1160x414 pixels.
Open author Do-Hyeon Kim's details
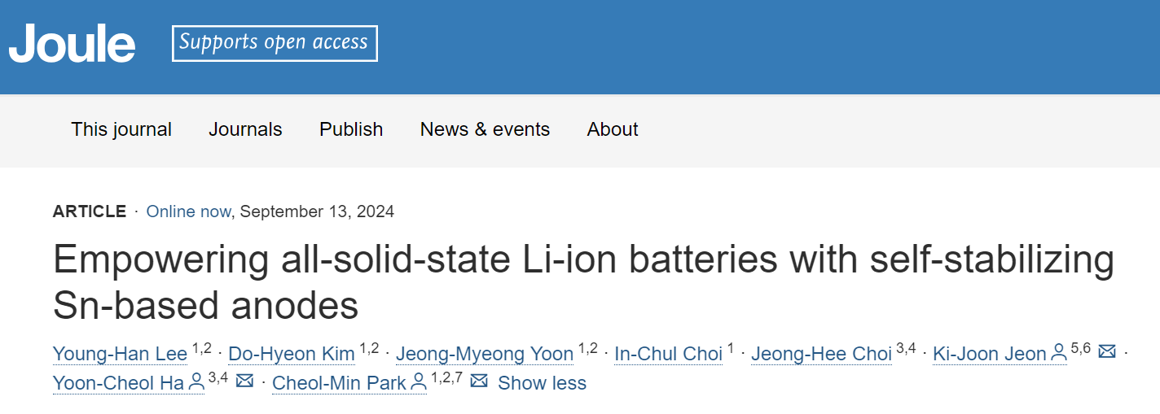coord(292,355)
